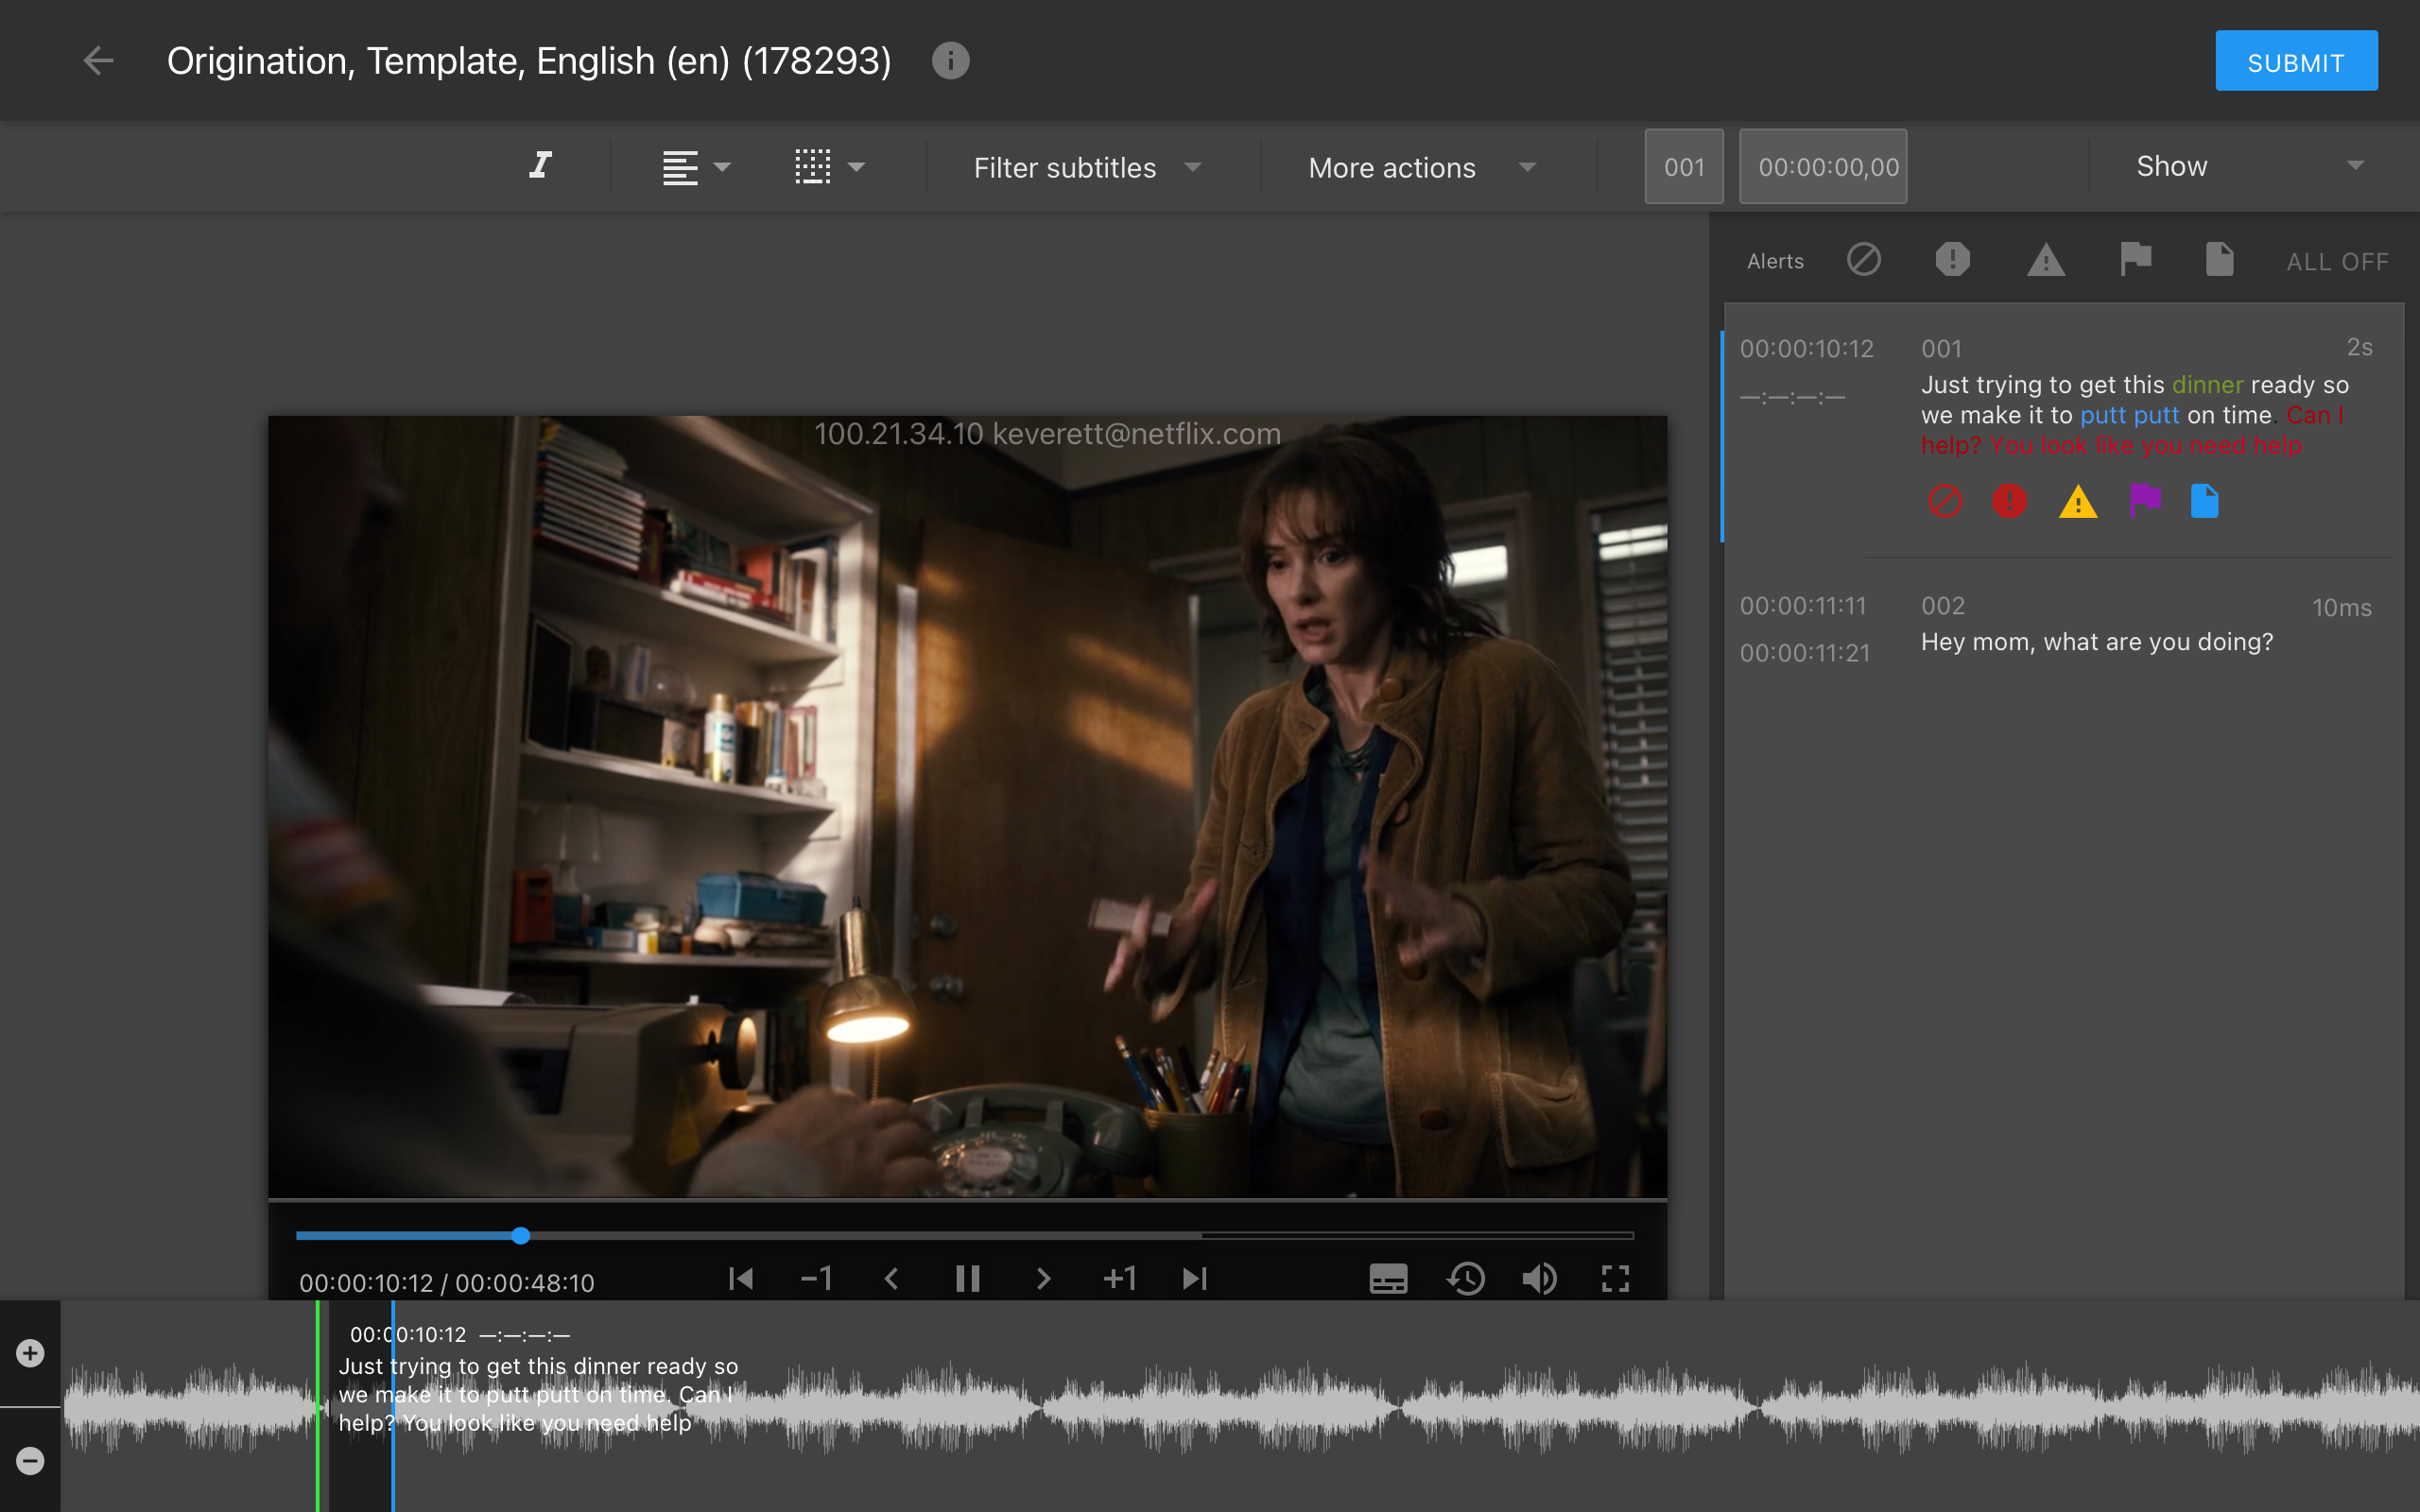Turn all alerts off
This screenshot has height=1512, width=2420.
[2337, 262]
